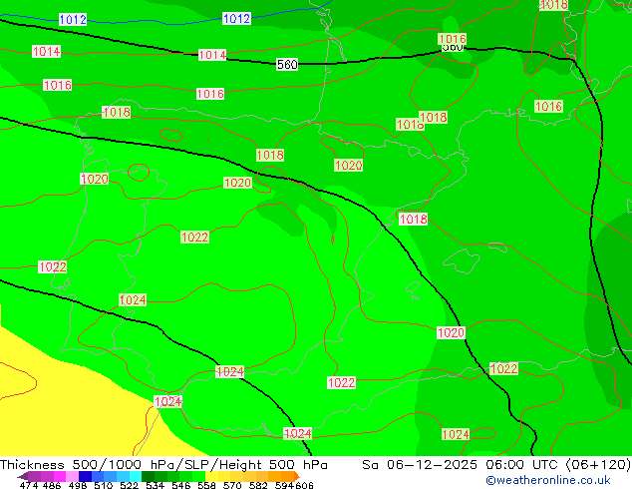Select the leftmost 1022 pressure label
The image size is (632, 489).
[53, 267]
